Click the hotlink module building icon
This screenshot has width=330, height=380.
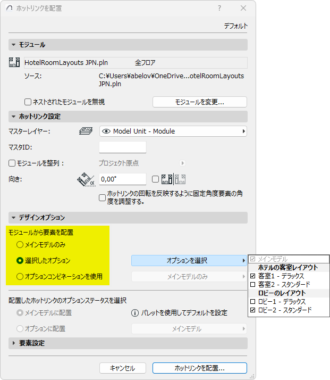[14, 62]
